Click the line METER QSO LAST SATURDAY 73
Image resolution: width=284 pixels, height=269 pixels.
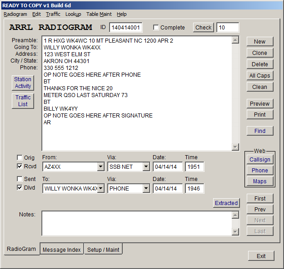[x=86, y=95]
